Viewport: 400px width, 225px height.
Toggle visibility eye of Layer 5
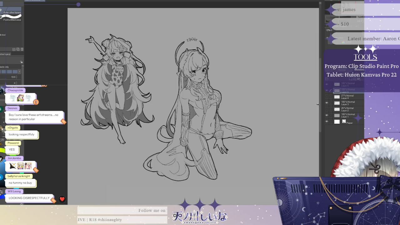pyautogui.click(x=327, y=84)
